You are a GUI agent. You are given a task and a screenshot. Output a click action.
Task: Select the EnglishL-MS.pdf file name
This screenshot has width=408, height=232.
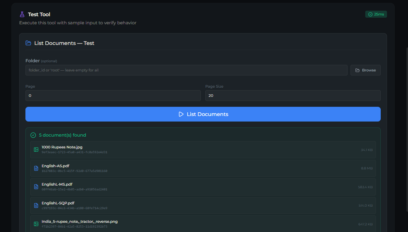[x=57, y=184]
